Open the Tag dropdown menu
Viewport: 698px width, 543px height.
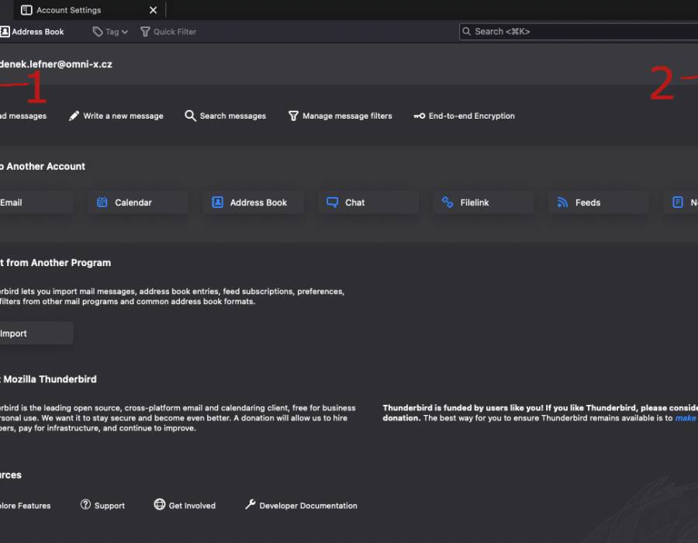coord(110,32)
